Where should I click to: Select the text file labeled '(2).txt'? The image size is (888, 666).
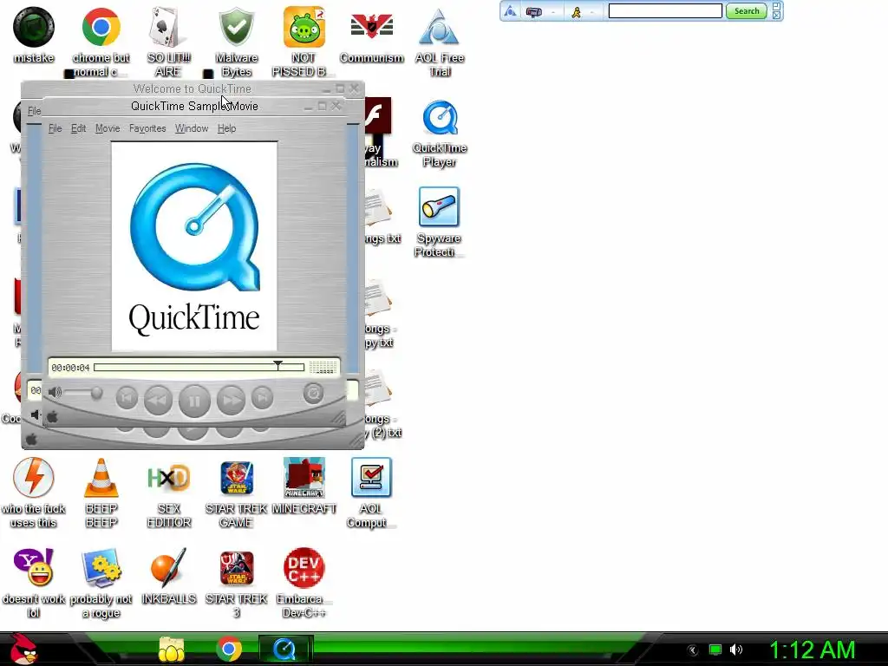click(x=381, y=404)
